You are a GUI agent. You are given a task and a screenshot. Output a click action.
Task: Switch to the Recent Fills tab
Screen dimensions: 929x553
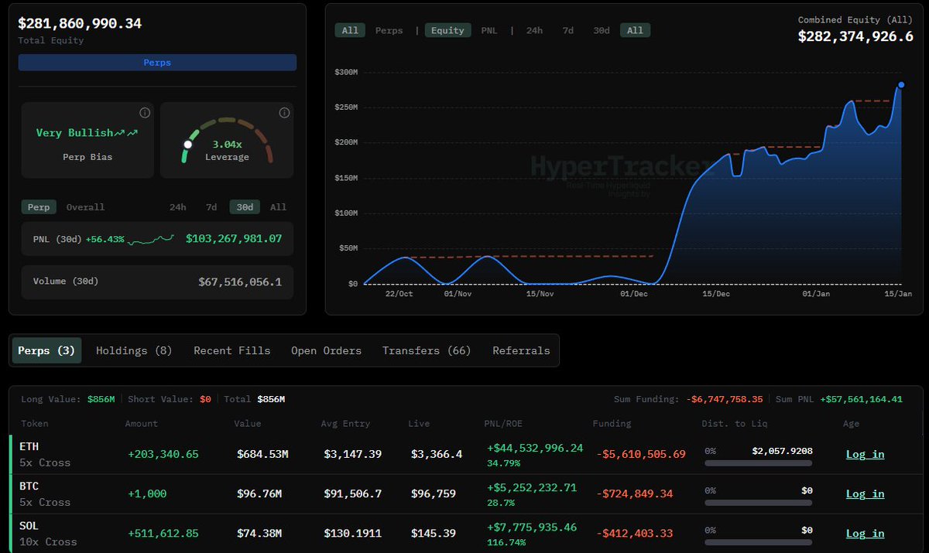coord(231,350)
